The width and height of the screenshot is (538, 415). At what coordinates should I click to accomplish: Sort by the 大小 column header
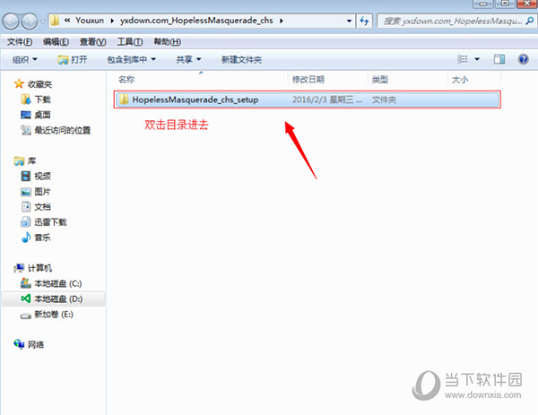point(460,80)
